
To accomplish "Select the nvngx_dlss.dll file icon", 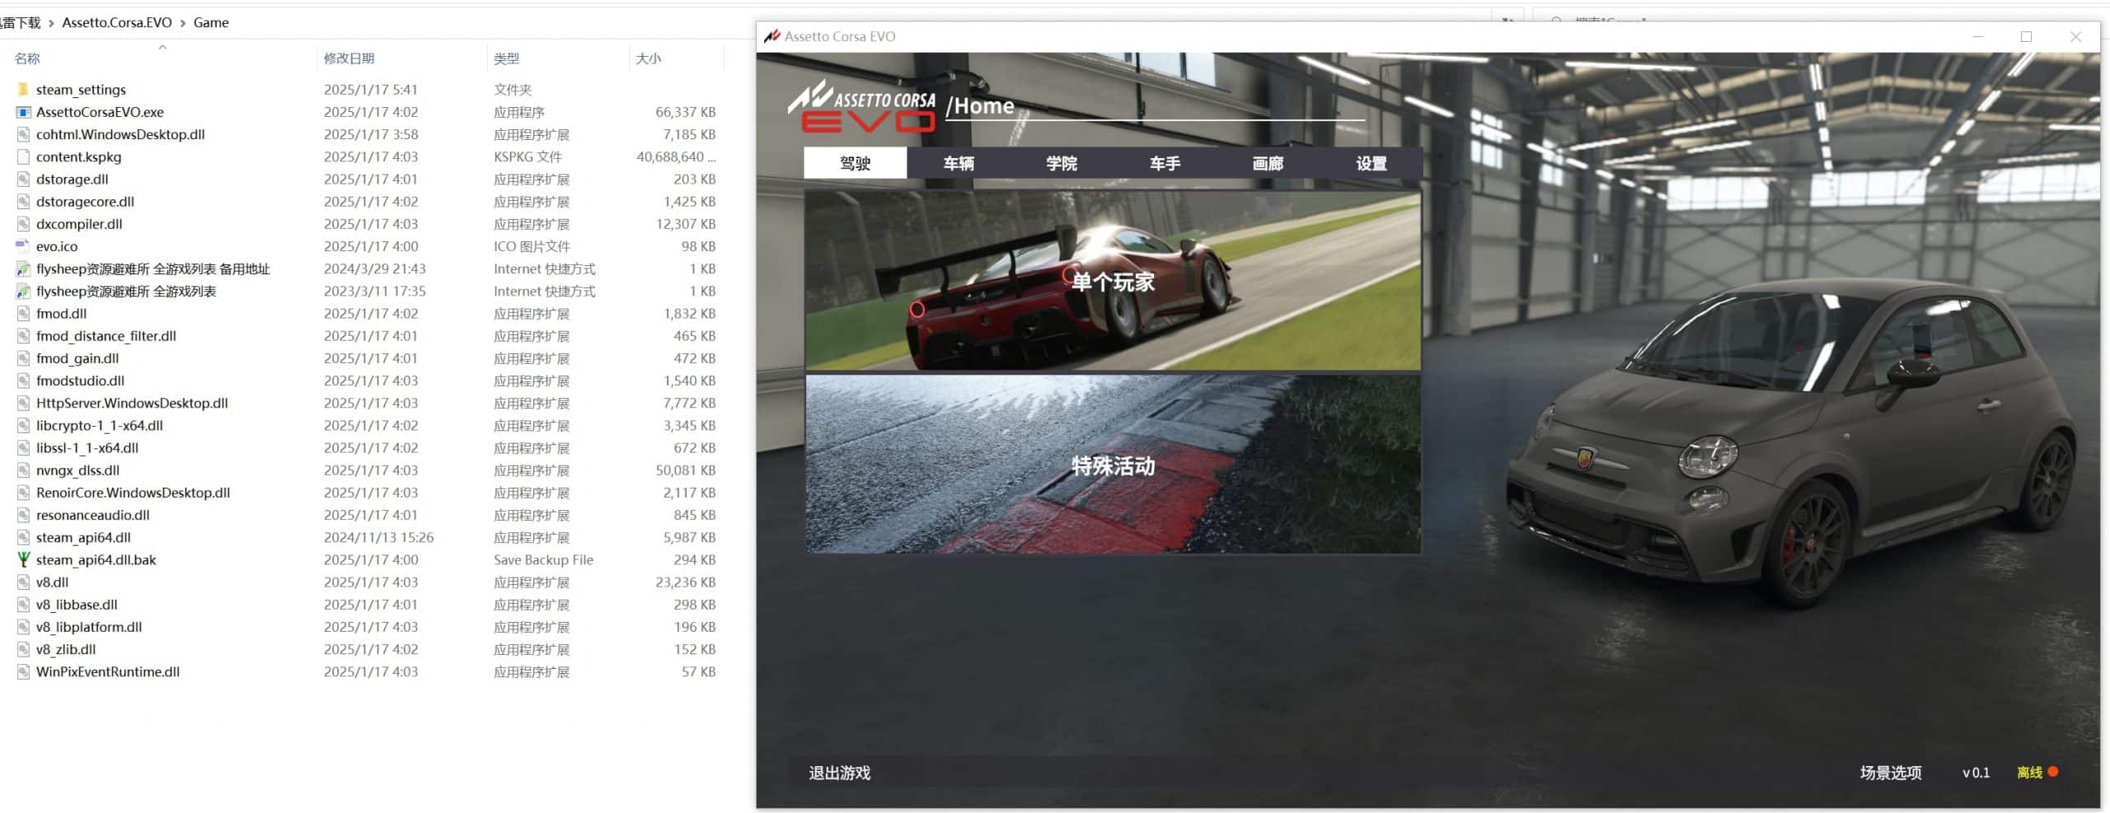I will coord(23,470).
